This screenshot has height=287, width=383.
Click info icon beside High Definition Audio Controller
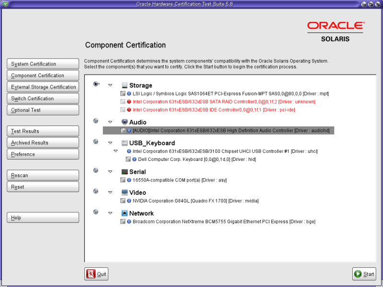click(129, 130)
